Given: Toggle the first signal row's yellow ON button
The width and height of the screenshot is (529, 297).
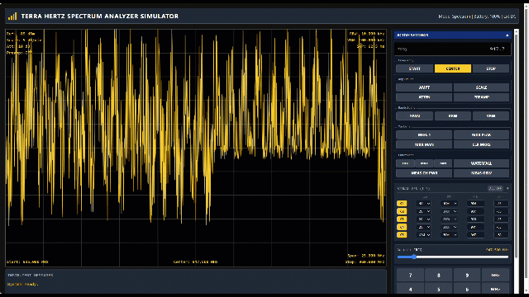Looking at the screenshot, I should (x=402, y=204).
